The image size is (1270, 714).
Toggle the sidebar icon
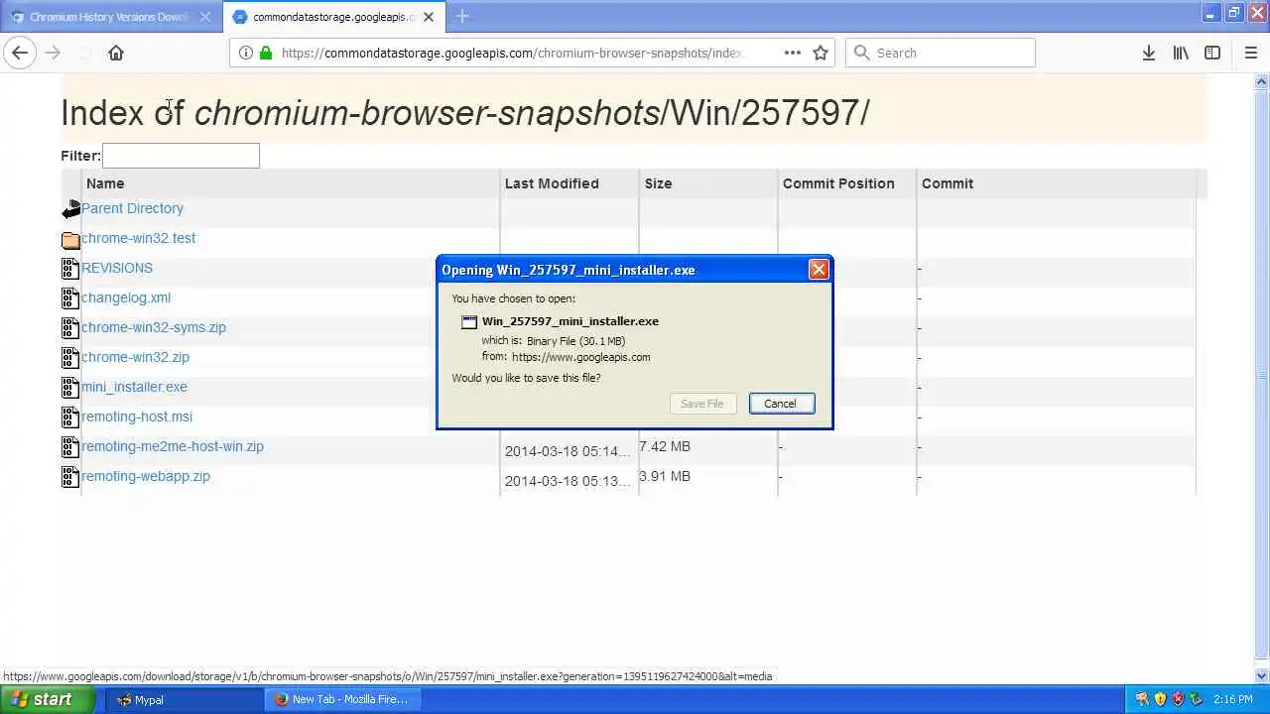[1212, 53]
